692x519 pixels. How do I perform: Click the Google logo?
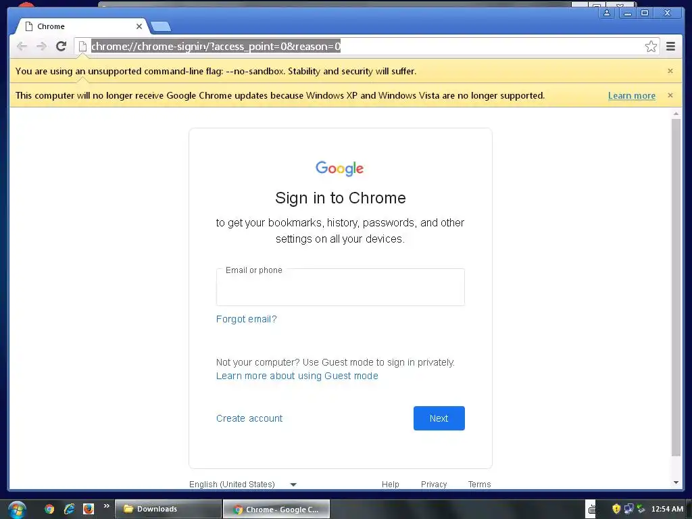coord(340,168)
